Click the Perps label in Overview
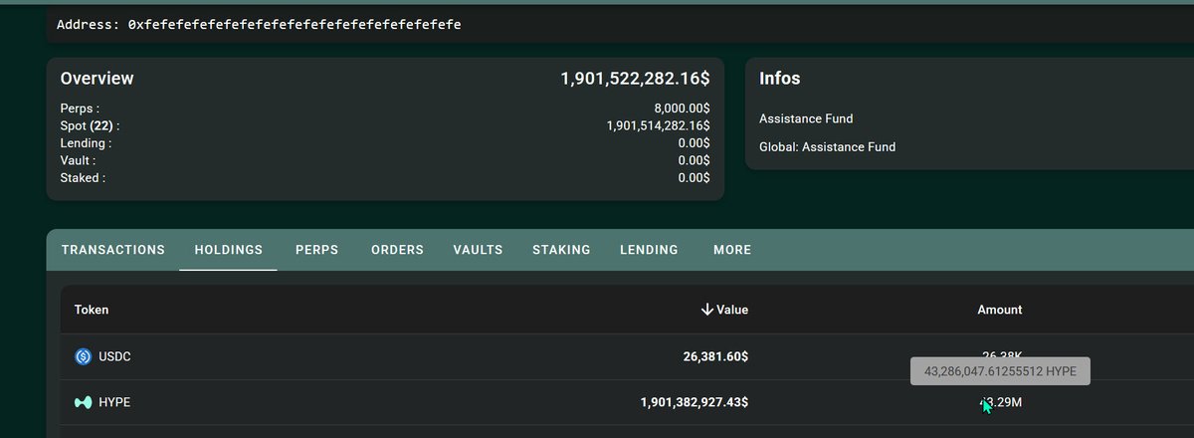1194x438 pixels. [80, 109]
